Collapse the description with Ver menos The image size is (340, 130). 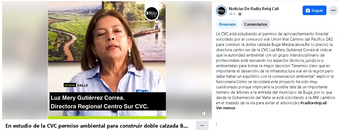(x=226, y=108)
